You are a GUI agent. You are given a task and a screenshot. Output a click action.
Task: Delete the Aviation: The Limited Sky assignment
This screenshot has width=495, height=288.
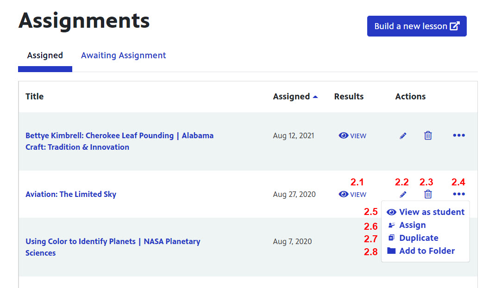[428, 194]
